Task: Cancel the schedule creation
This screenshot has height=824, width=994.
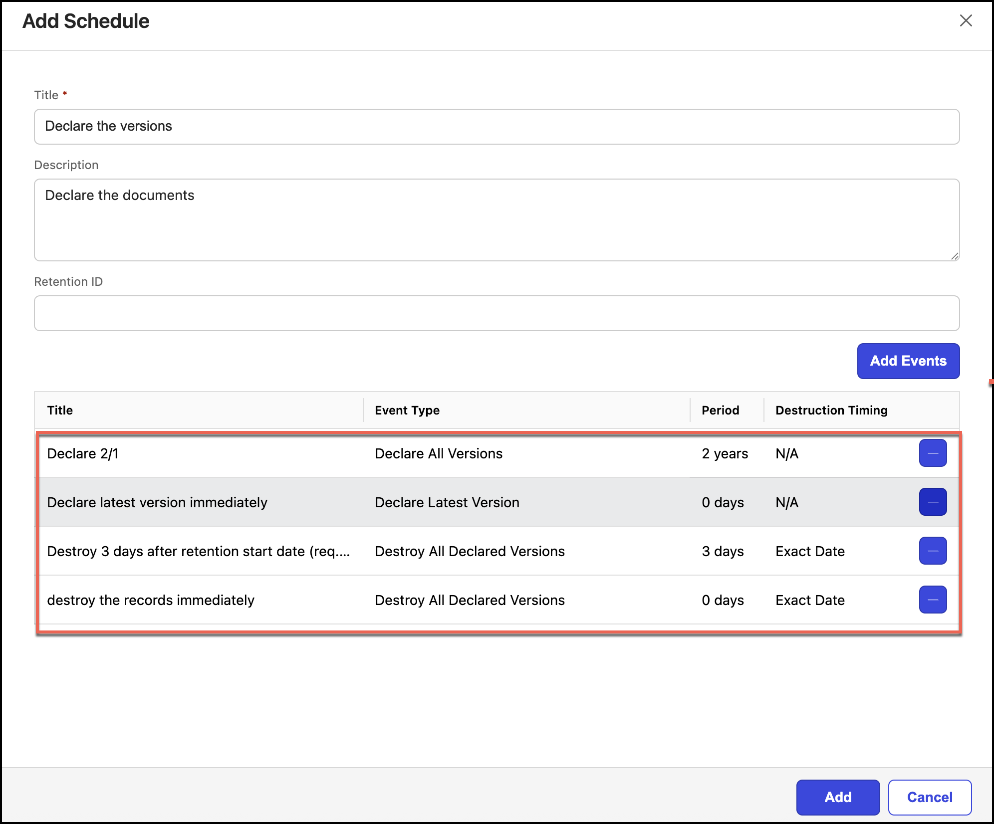Action: click(929, 797)
